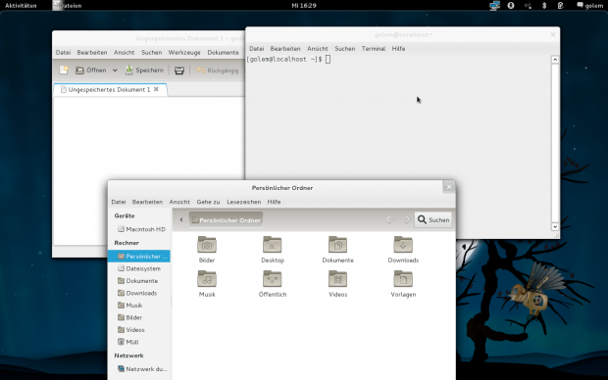Image resolution: width=608 pixels, height=380 pixels.
Task: Open Suchen menu in gedit
Action: (152, 52)
